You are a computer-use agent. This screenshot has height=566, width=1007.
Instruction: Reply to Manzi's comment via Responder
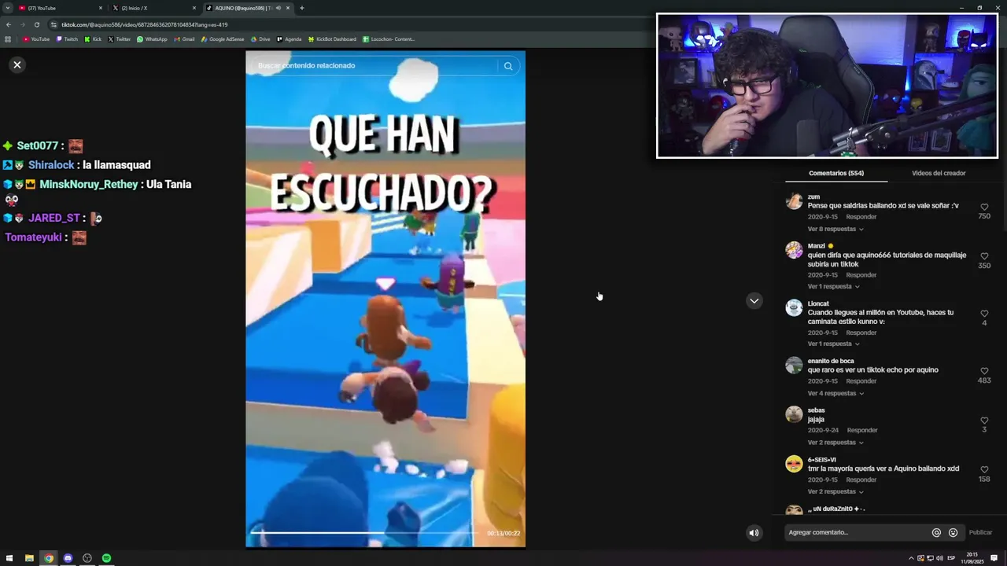point(861,275)
